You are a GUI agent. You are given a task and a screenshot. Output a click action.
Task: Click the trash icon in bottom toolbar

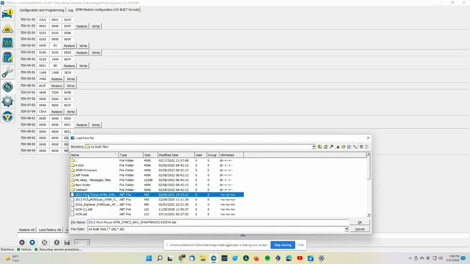tap(57, 242)
